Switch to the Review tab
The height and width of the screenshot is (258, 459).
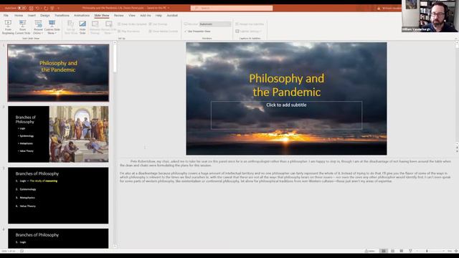[x=118, y=16]
